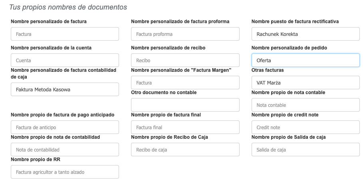Select the 'Nombre propio de factura final' input
The width and height of the screenshot is (363, 189).
[185, 127]
